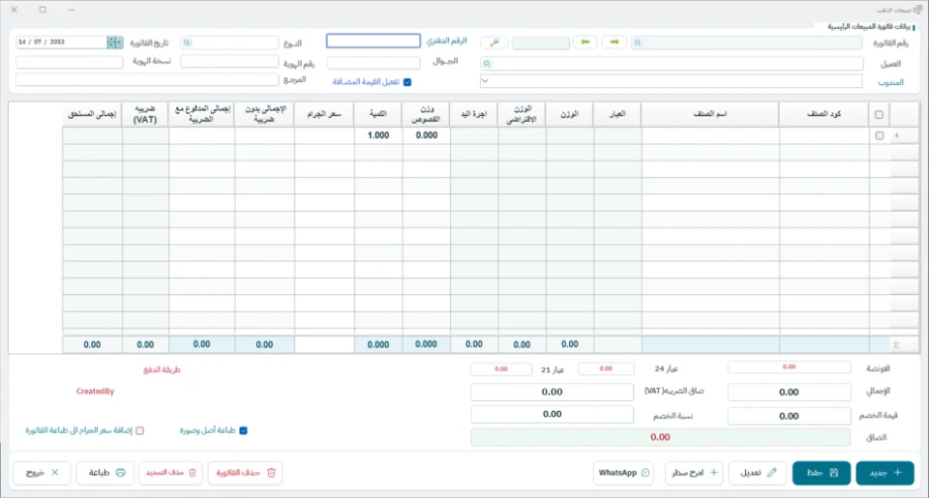Screen dimensions: 929x498
Task: Remove selection with حذف التحديد button
Action: 170,473
